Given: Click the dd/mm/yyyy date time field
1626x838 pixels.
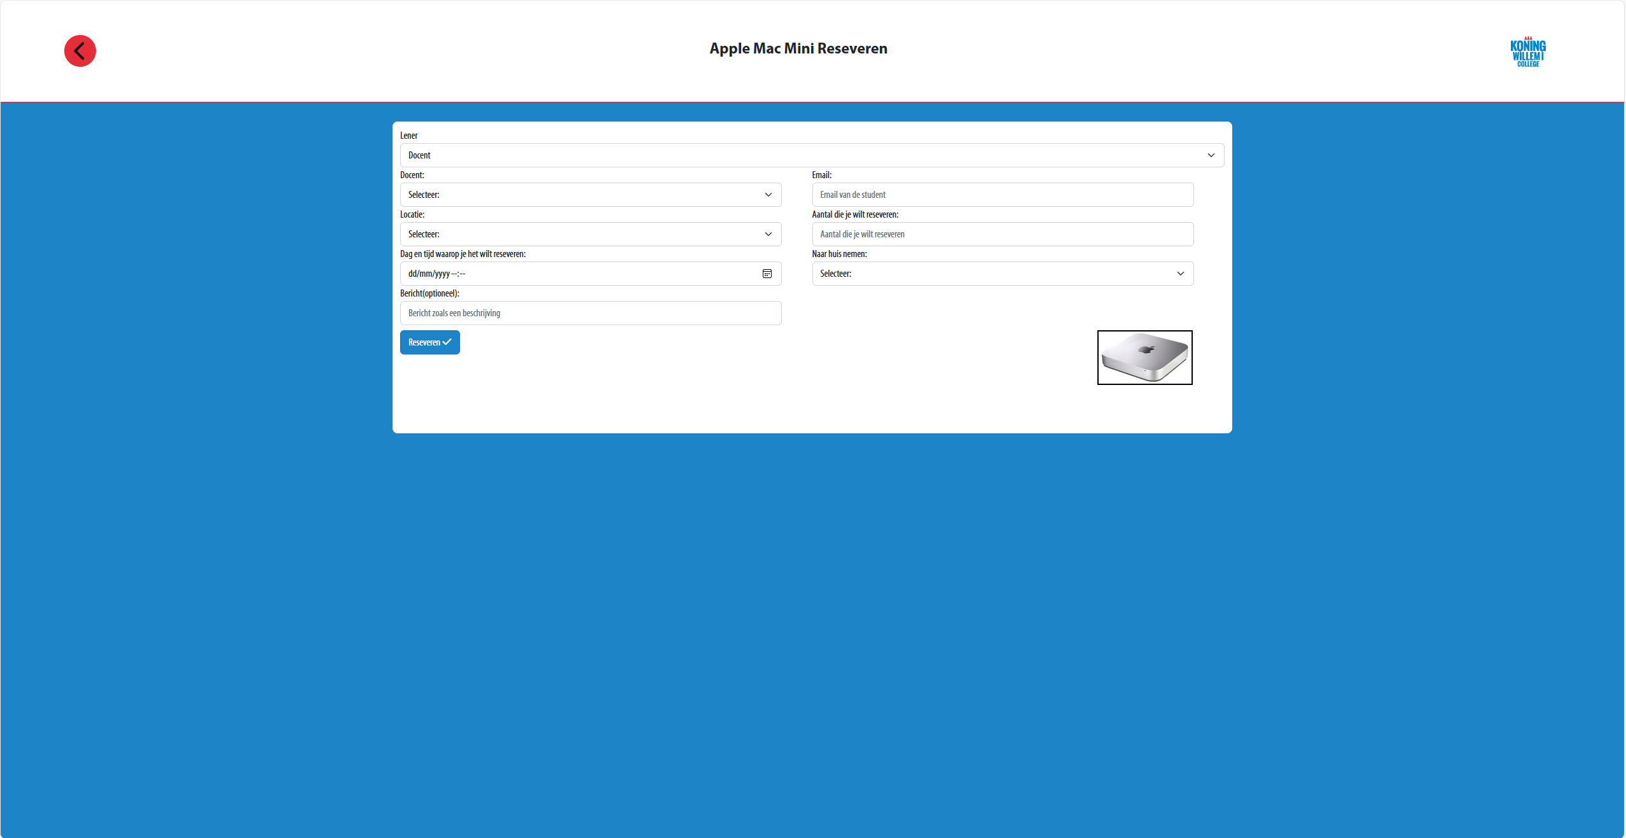Looking at the screenshot, I should (x=573, y=274).
